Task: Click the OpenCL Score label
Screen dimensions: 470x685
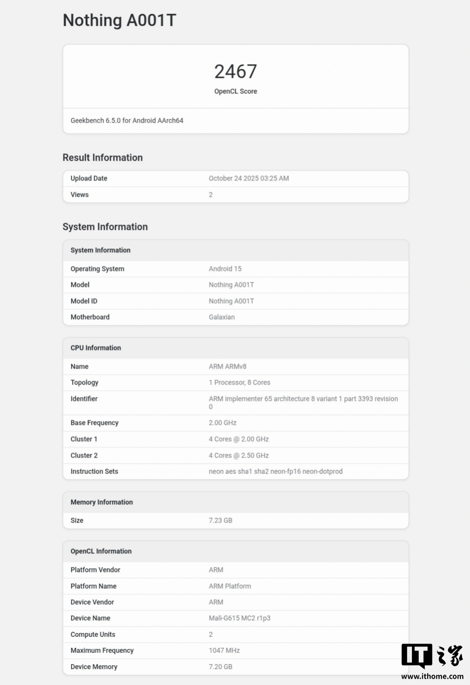Action: coord(236,91)
